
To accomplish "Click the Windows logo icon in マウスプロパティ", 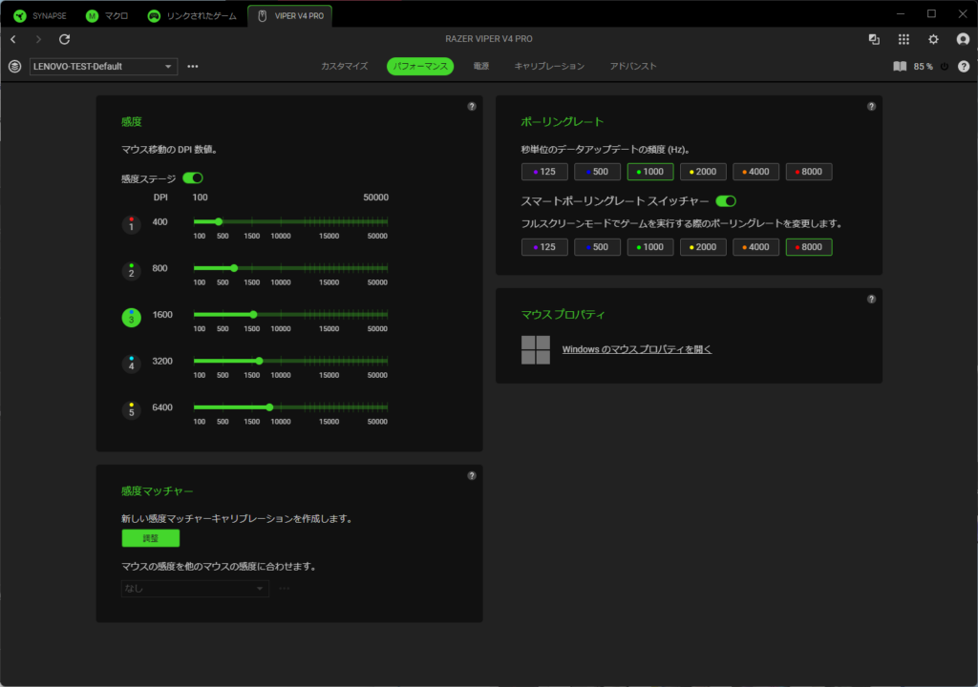I will (x=536, y=349).
